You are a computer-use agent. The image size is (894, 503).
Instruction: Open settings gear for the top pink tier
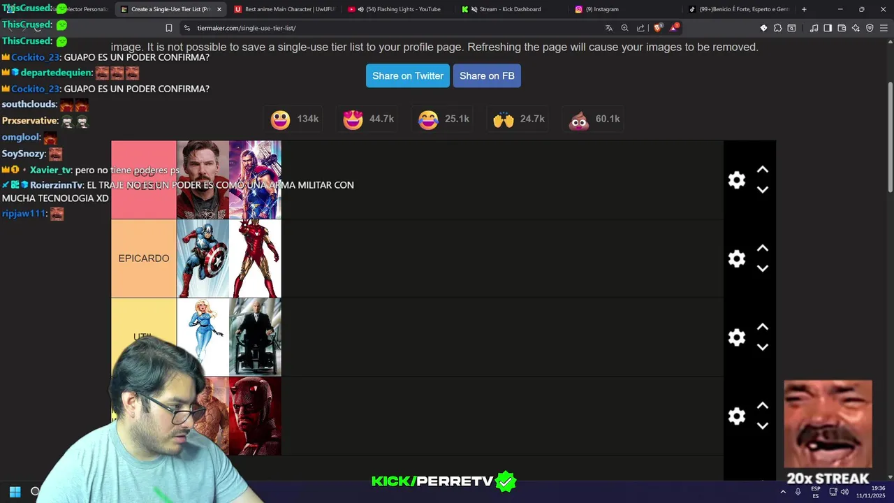736,180
